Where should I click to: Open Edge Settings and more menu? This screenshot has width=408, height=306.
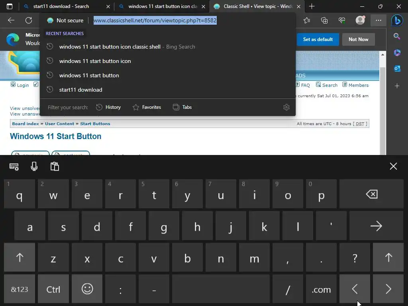click(x=379, y=20)
